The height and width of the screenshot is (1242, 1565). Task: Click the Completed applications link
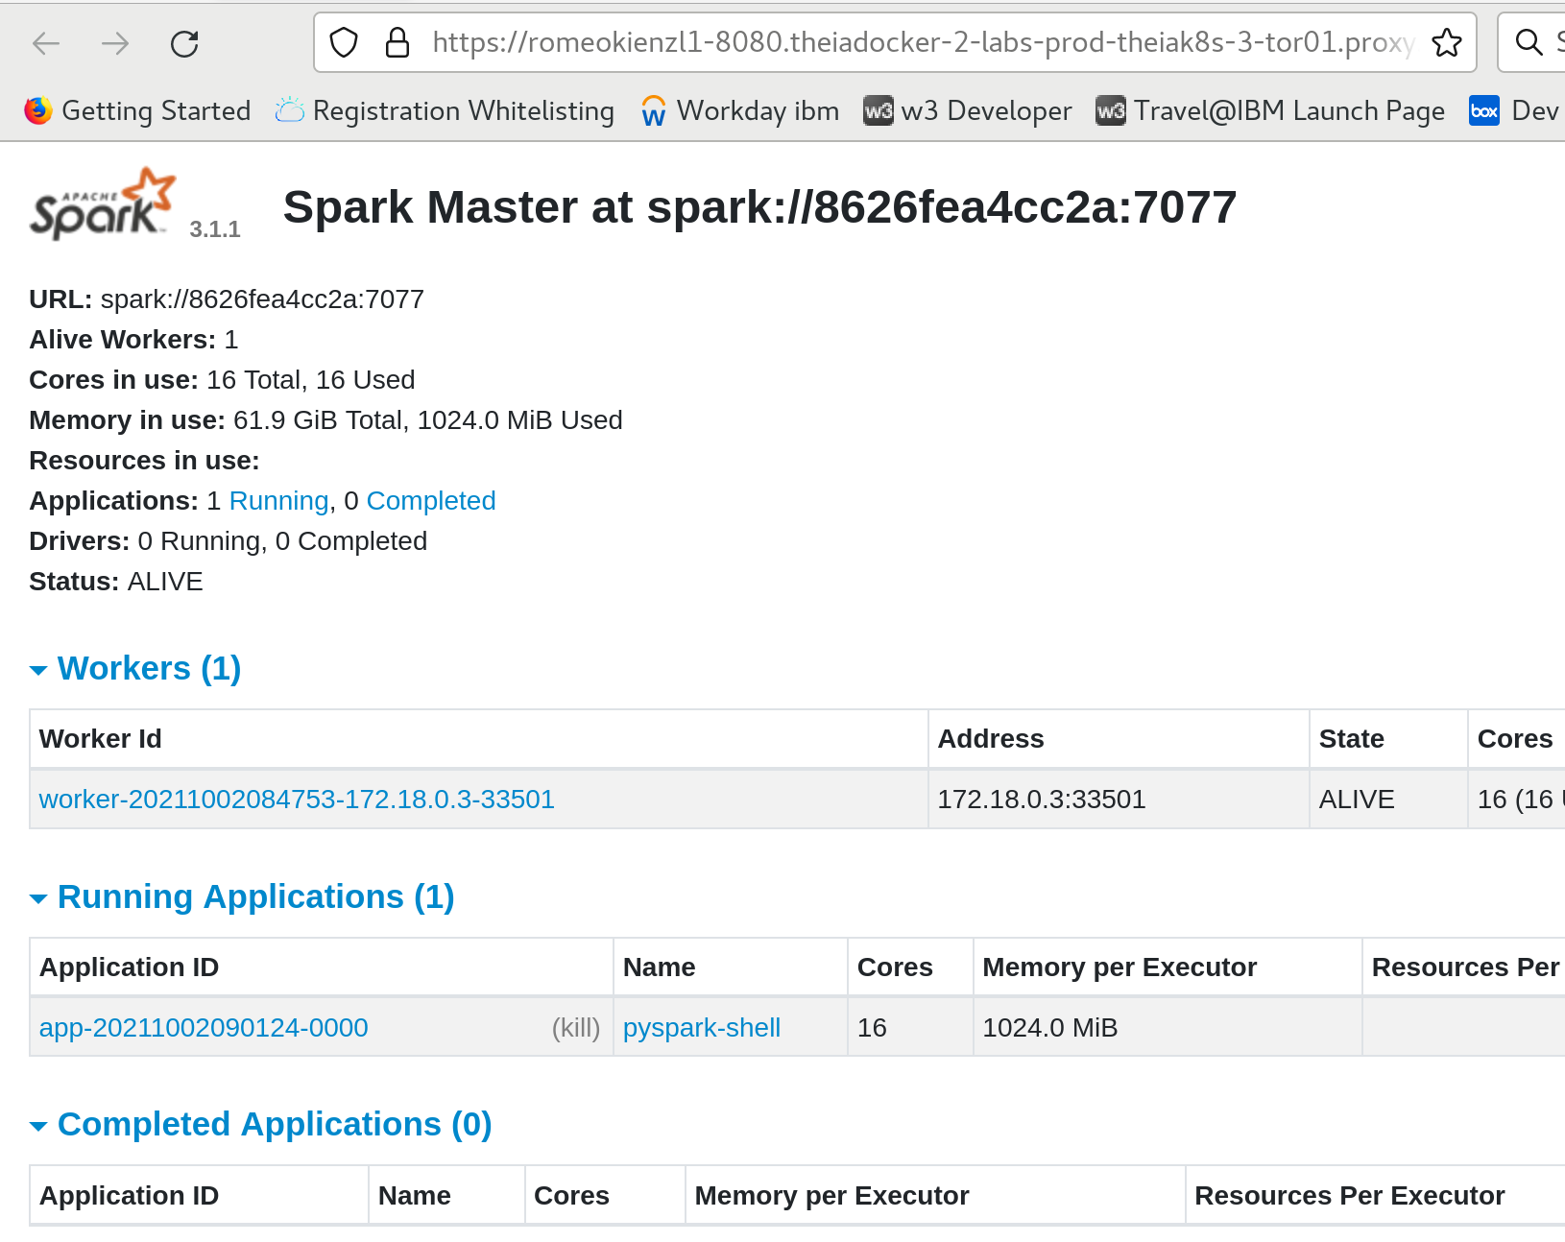click(431, 501)
